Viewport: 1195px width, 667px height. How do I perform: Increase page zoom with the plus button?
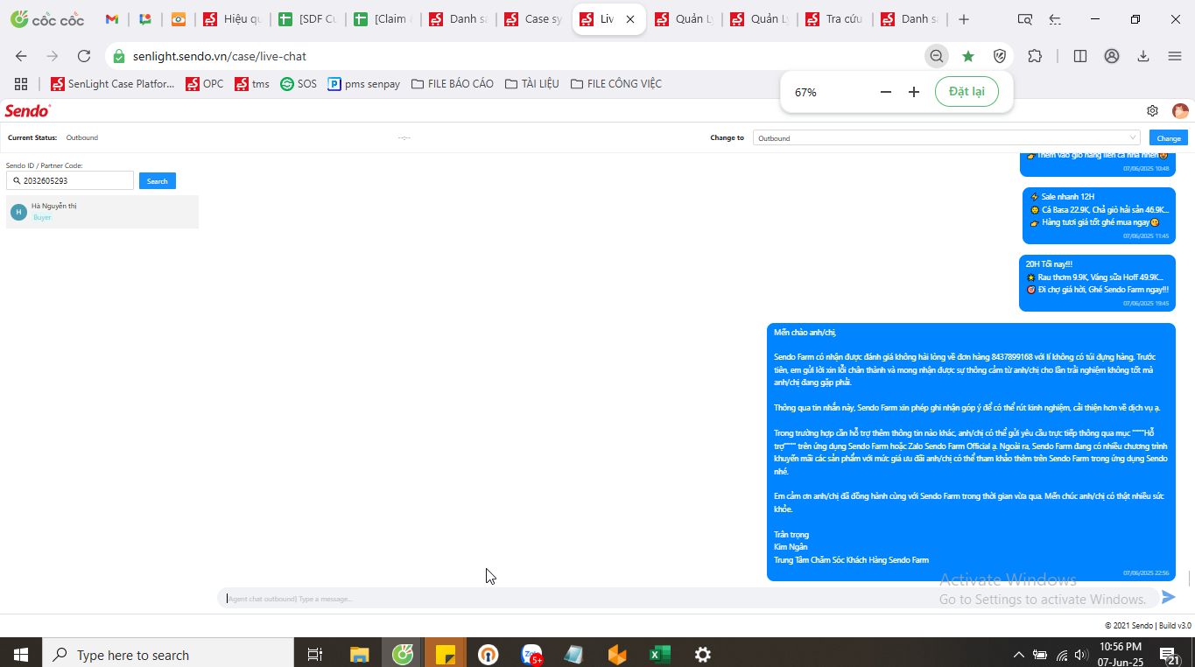coord(914,92)
